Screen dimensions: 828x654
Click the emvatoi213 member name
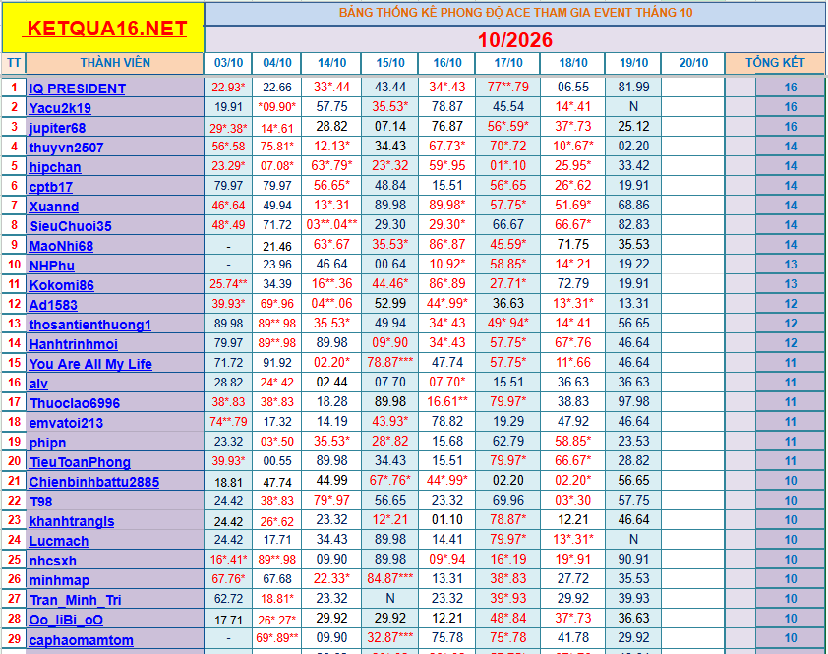pyautogui.click(x=66, y=423)
